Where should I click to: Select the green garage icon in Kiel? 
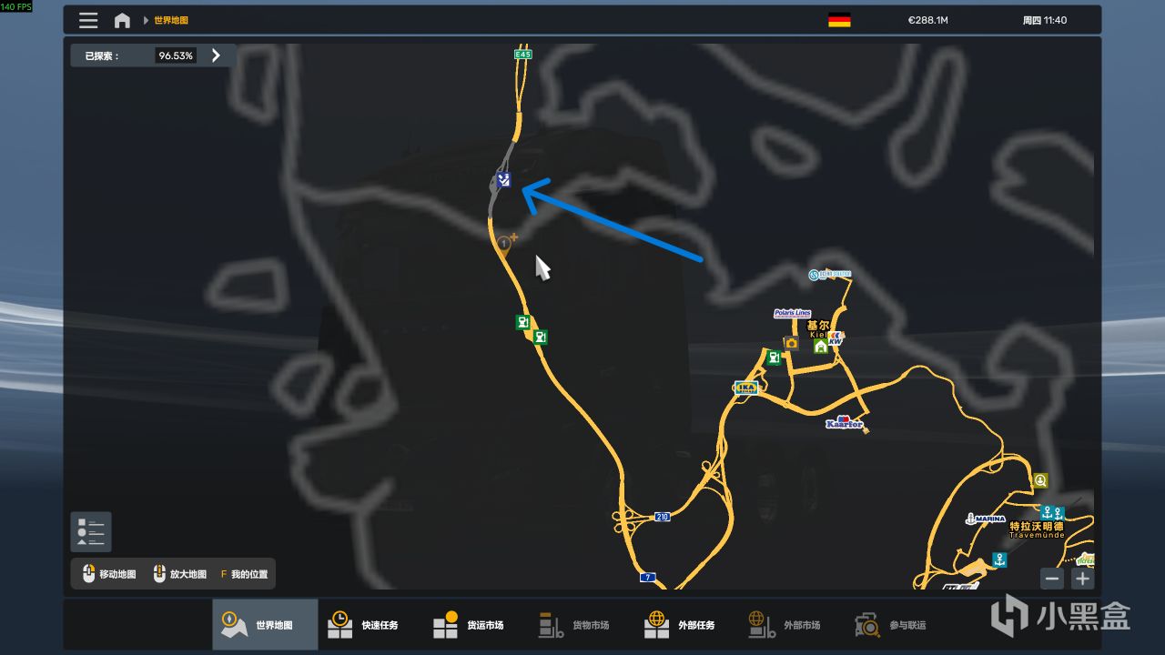821,346
